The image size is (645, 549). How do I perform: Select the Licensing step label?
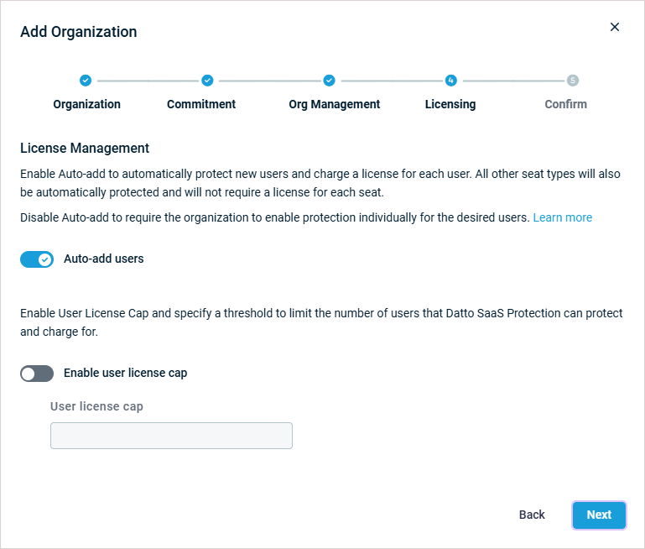[x=450, y=104]
